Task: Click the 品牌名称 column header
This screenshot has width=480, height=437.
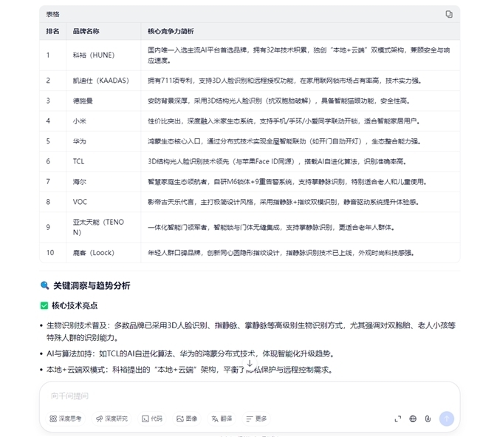Action: (x=86, y=31)
